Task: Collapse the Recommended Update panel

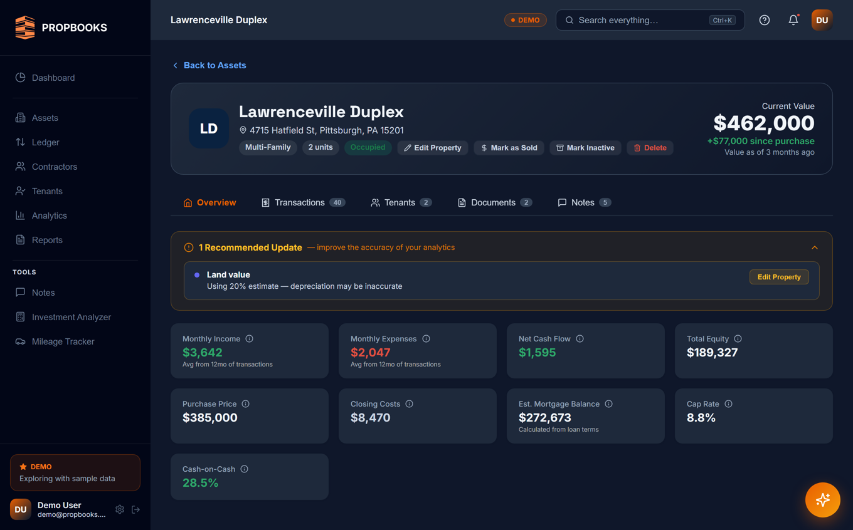Action: [x=815, y=247]
